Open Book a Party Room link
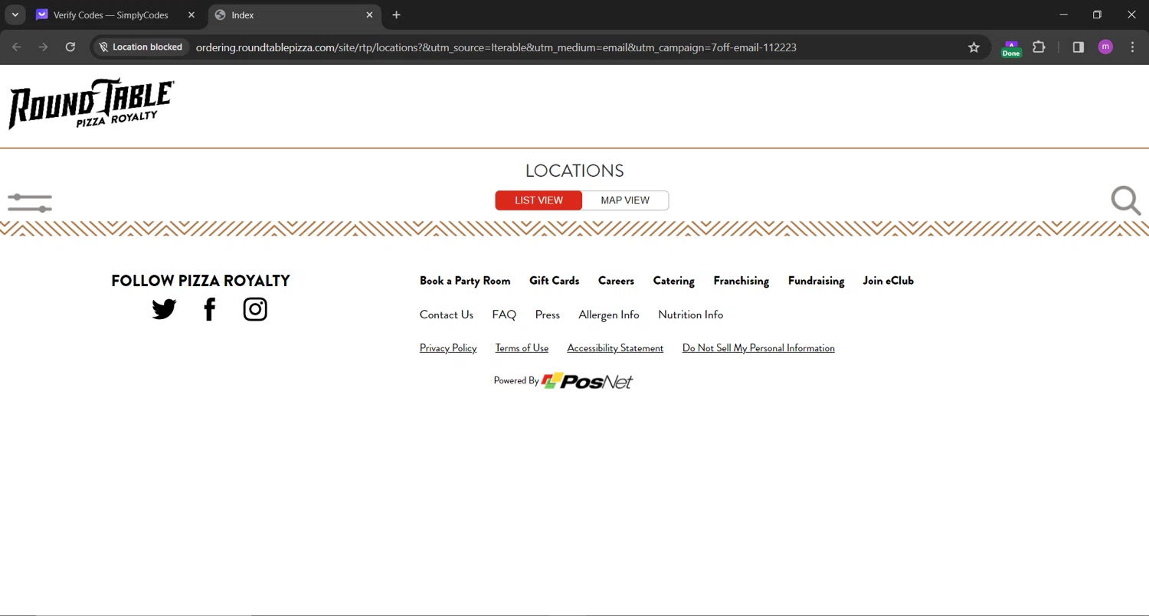This screenshot has width=1149, height=616. tap(465, 281)
